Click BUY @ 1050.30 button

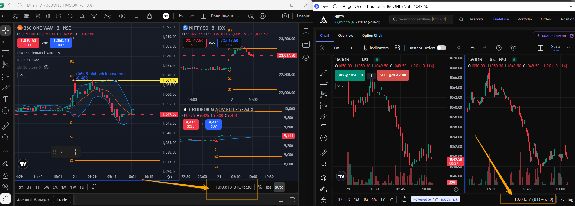click(350, 75)
